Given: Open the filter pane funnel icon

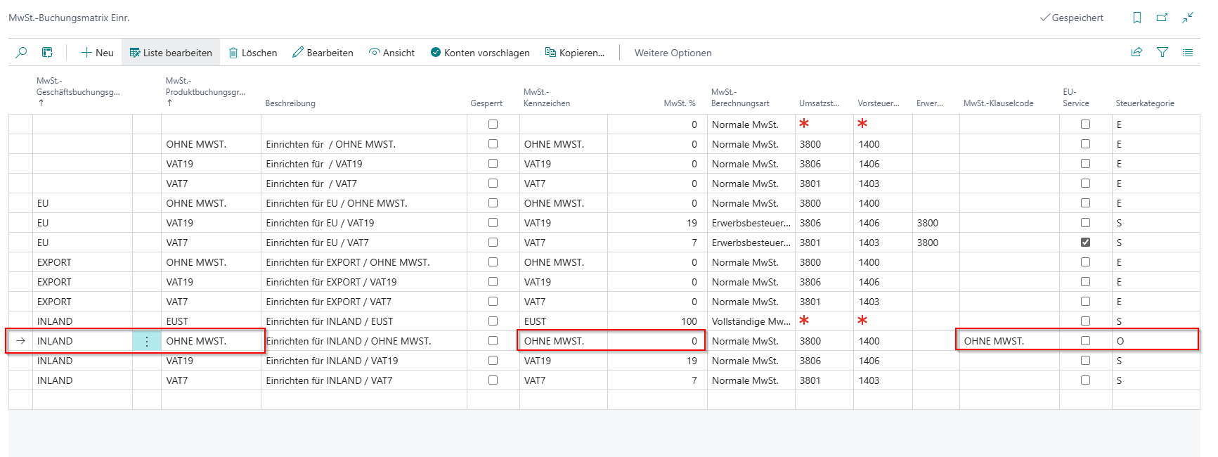Looking at the screenshot, I should coord(1162,53).
